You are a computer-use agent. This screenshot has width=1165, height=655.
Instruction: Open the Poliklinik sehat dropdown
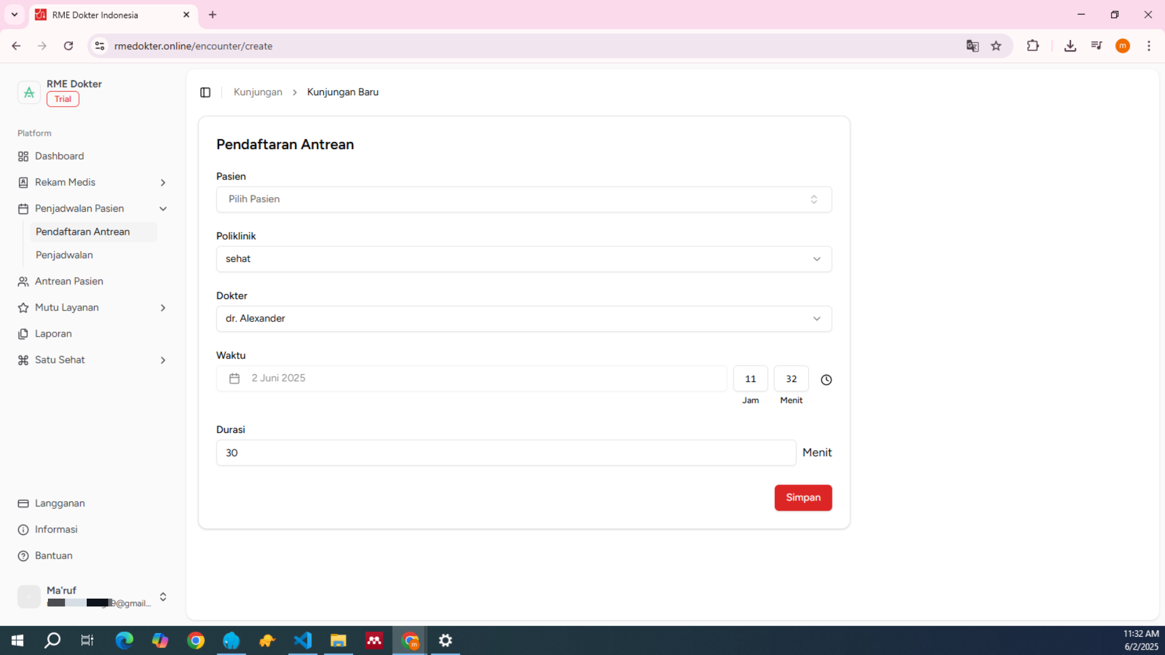click(524, 259)
